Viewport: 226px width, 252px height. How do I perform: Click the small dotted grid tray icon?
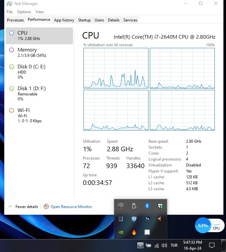(121, 219)
